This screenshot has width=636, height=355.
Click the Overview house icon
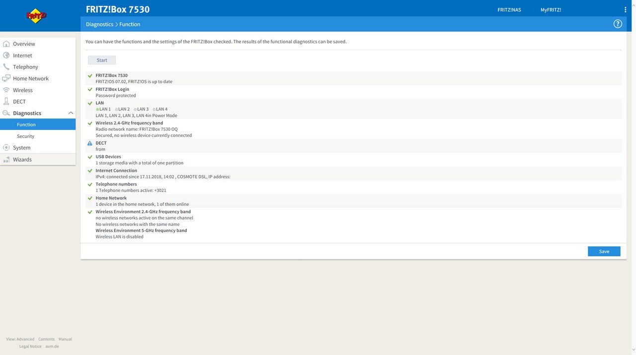click(x=6, y=44)
